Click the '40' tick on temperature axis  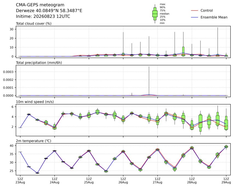12,146
